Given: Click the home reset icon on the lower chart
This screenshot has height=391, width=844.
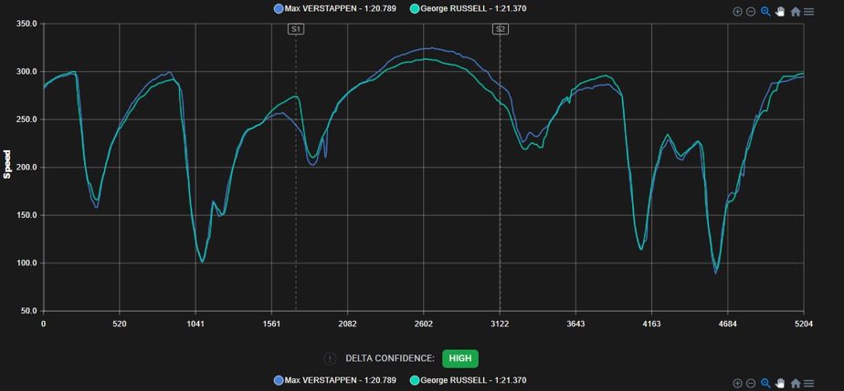Looking at the screenshot, I should [x=795, y=383].
